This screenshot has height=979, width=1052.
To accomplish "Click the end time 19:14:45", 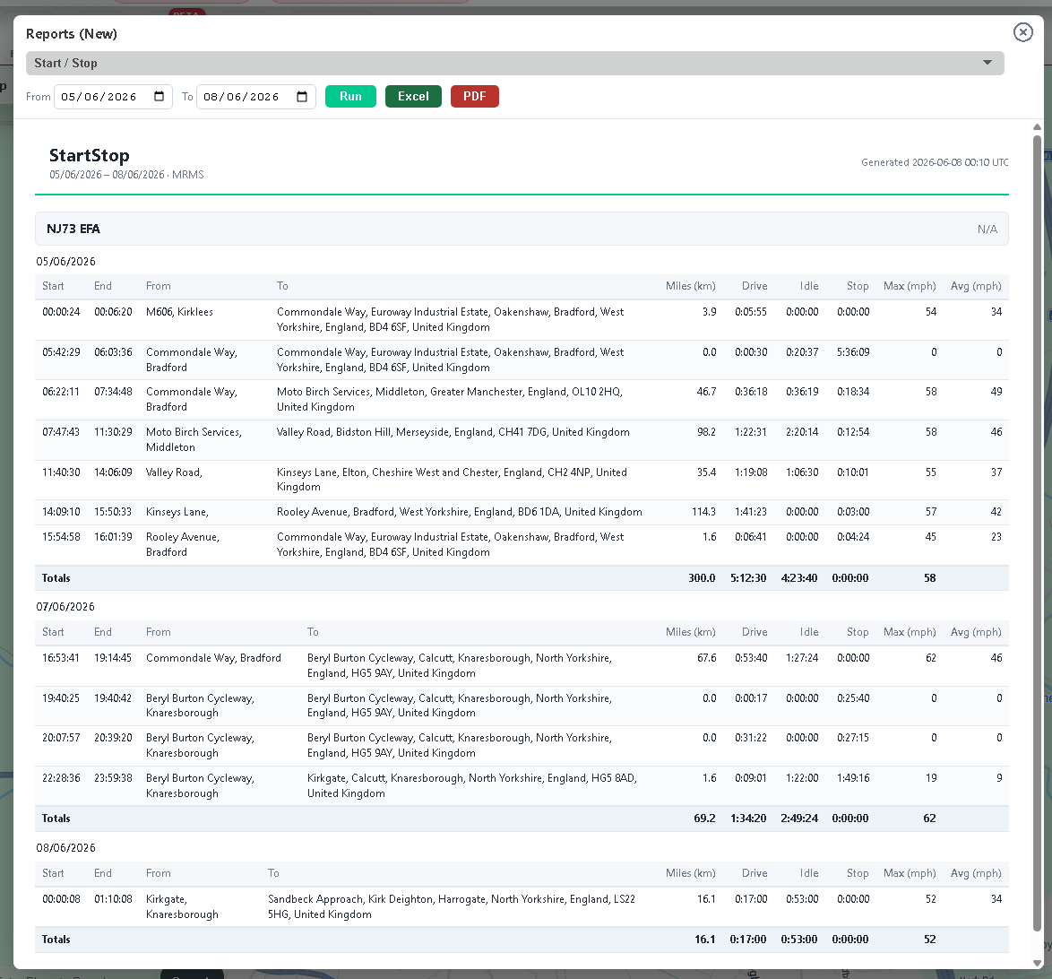I will click(x=113, y=658).
